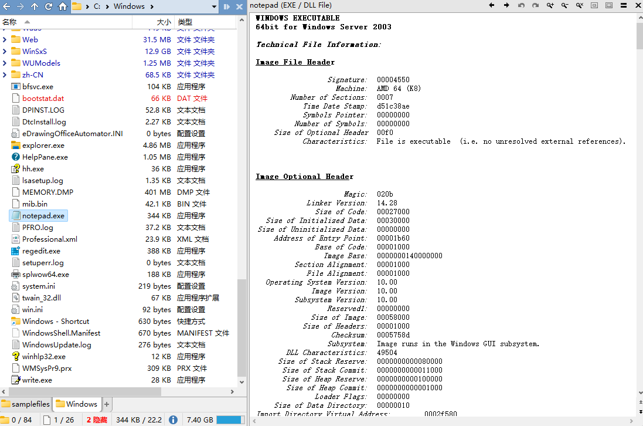Refresh the current folder listing
Viewport: 643px width, 426px height.
tap(49, 6)
